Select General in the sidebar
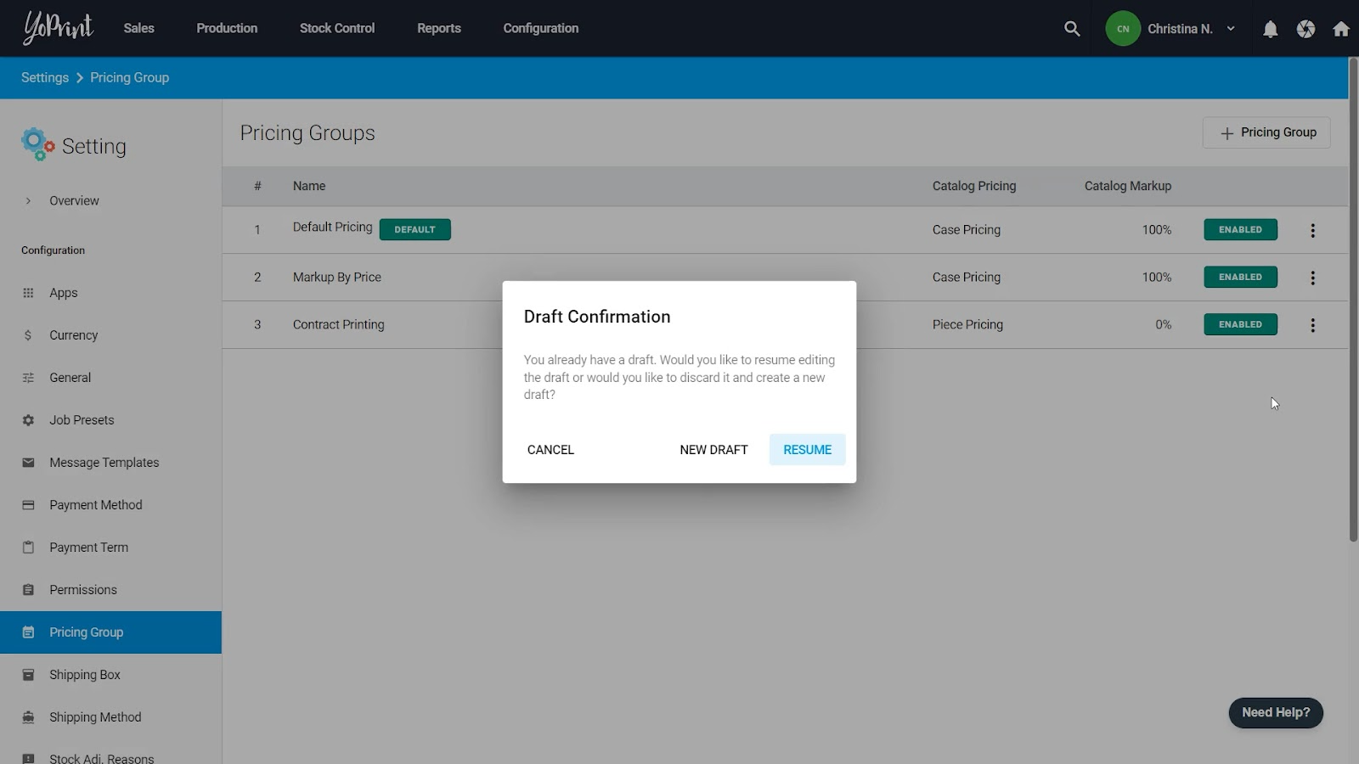 [x=110, y=378]
